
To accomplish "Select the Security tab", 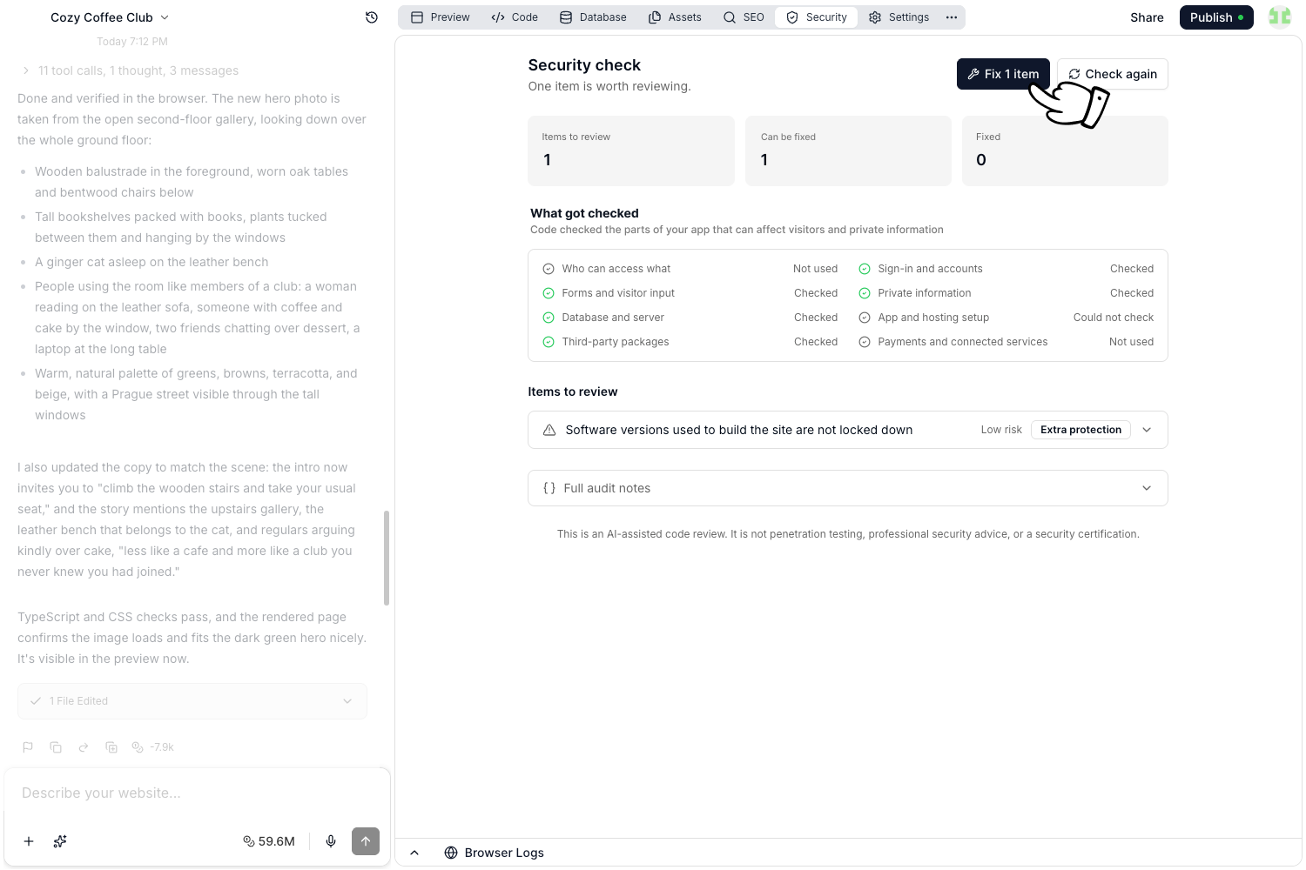I will [817, 17].
